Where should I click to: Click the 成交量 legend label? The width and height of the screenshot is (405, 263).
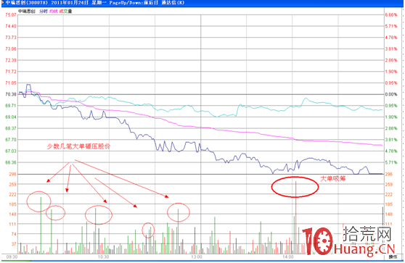pos(65,12)
